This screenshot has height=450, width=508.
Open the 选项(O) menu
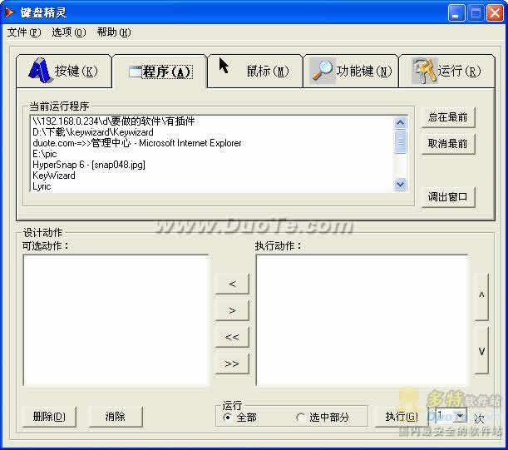click(69, 32)
